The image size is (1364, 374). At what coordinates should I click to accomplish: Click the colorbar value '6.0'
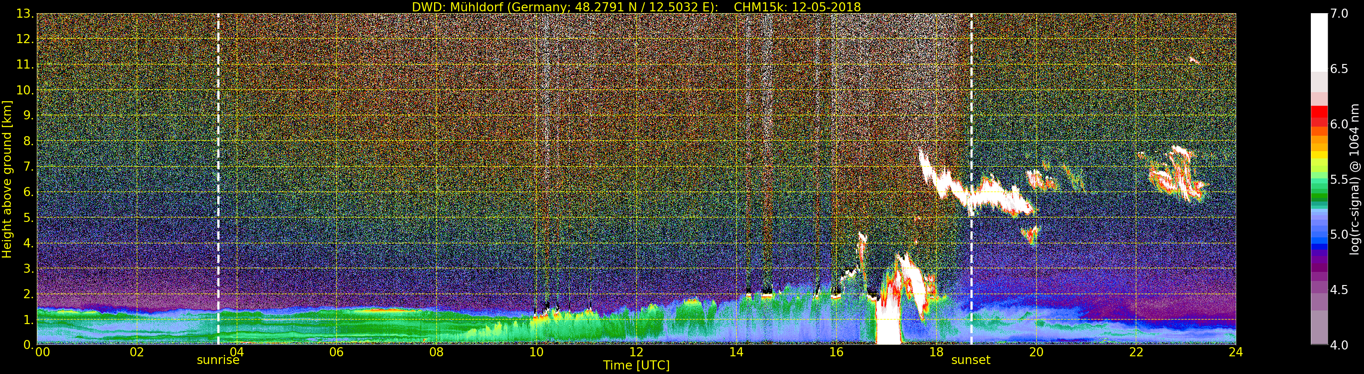coord(1339,124)
